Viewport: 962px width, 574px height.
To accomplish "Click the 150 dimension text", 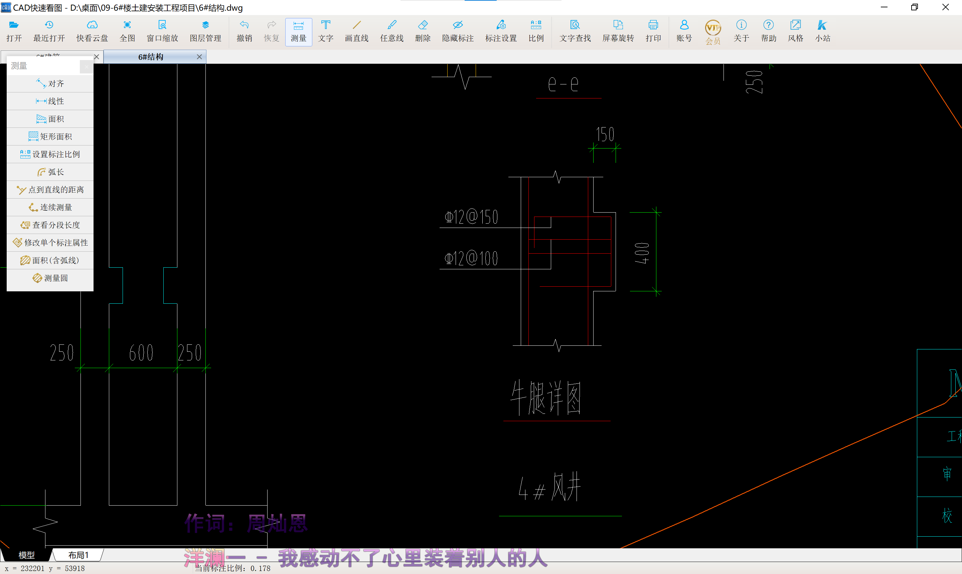I will click(605, 134).
